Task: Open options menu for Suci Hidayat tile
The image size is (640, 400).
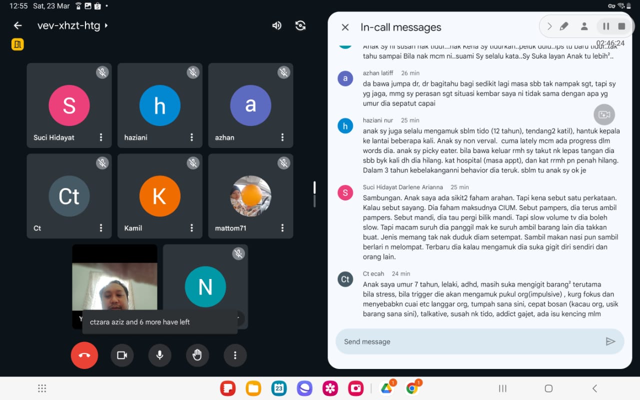Action: tap(101, 137)
